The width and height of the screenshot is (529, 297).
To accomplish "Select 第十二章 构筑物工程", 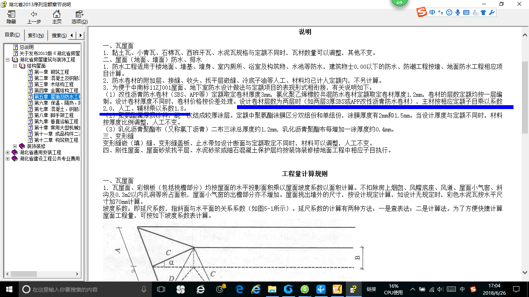I will [56, 140].
